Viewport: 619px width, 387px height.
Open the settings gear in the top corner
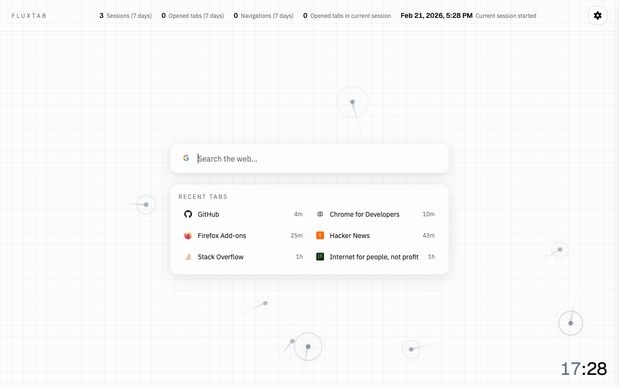point(597,15)
